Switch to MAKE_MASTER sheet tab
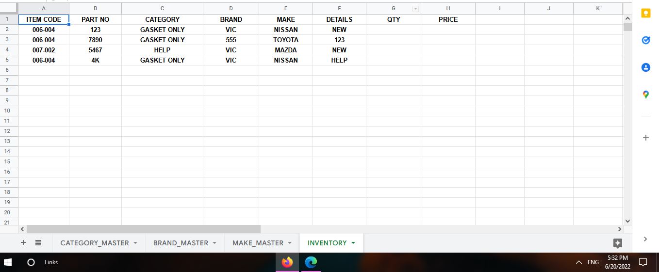 click(258, 243)
